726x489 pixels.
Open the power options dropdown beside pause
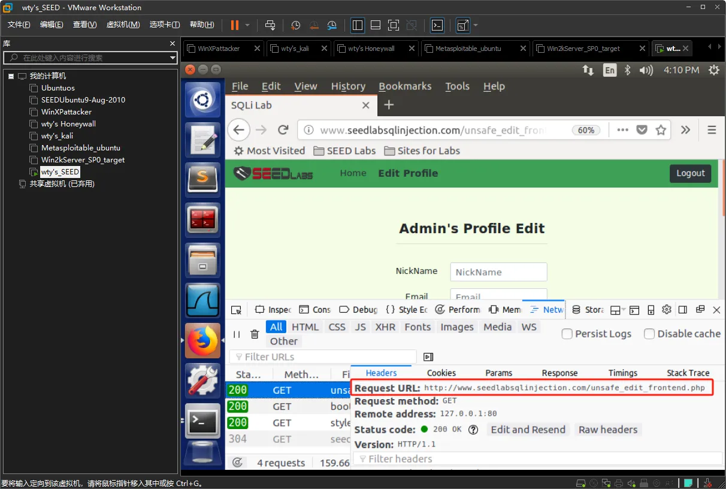247,25
